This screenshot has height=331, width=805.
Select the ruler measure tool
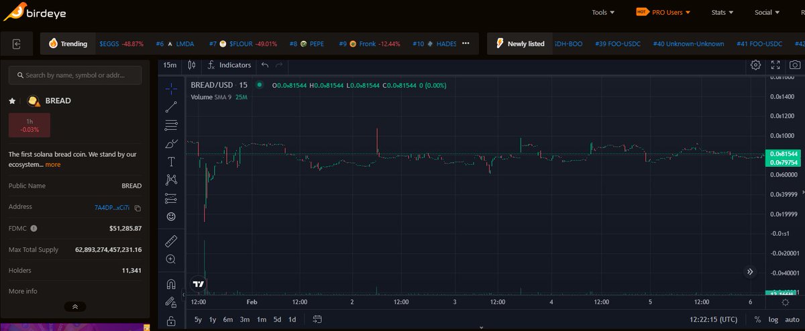coord(171,241)
